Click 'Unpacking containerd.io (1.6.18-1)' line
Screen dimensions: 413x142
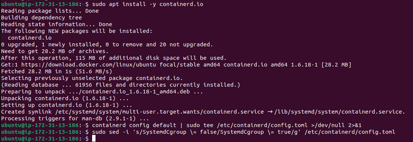(65, 98)
